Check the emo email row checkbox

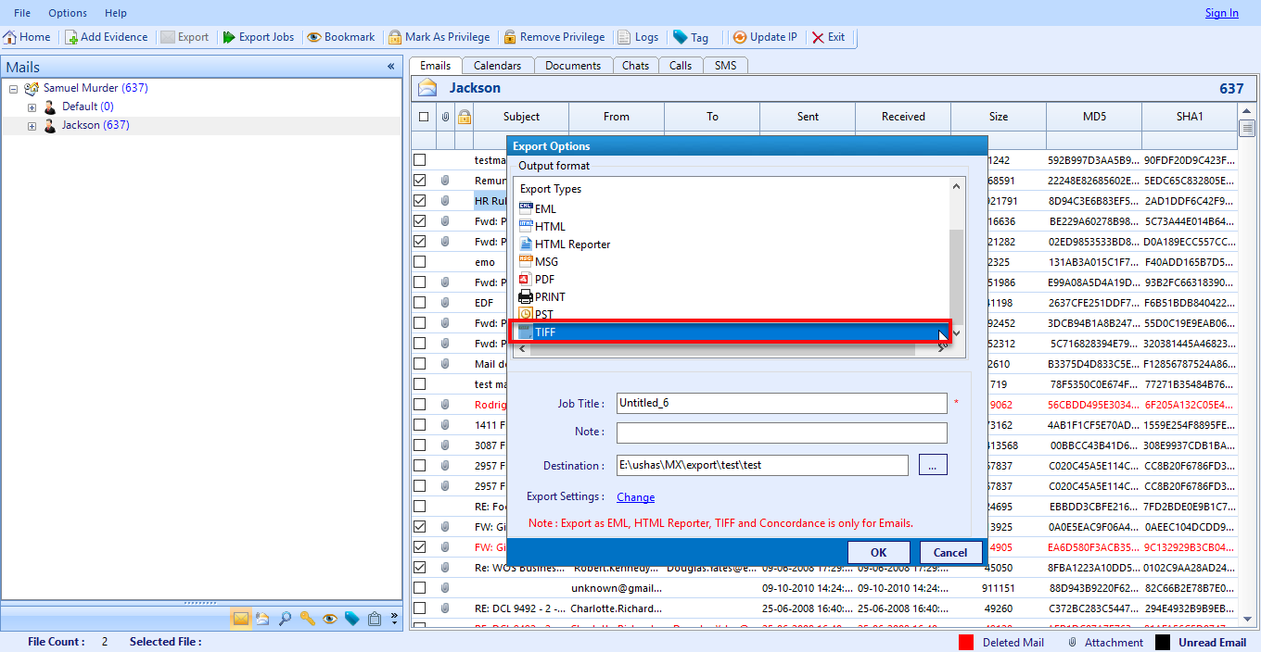click(420, 262)
